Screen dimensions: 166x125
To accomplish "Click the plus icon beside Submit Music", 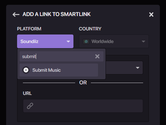I will coord(26,70).
